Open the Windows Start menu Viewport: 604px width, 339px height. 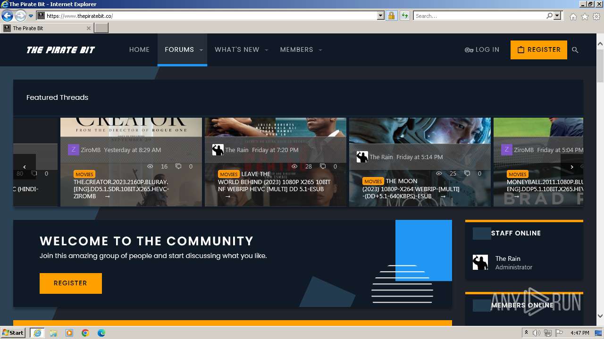pyautogui.click(x=13, y=332)
